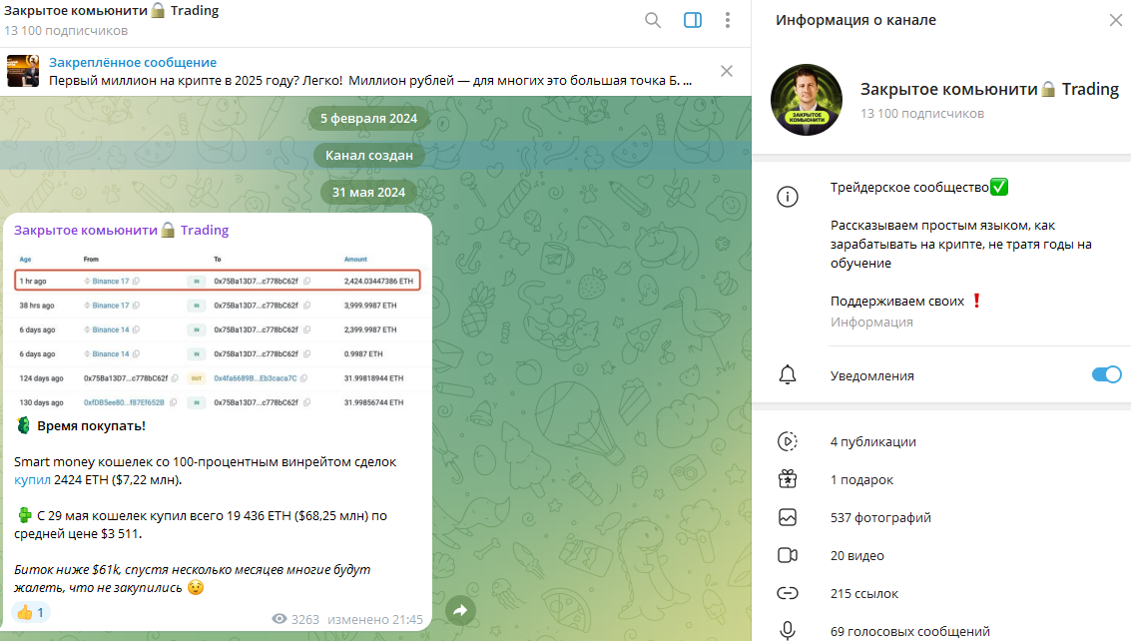Viewport: 1131px width, 641px height.
Task: Open the transaction table image in post
Action: (x=217, y=329)
